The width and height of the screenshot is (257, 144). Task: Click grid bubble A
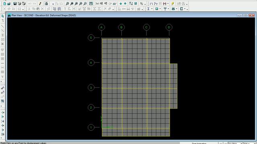tap(102, 27)
